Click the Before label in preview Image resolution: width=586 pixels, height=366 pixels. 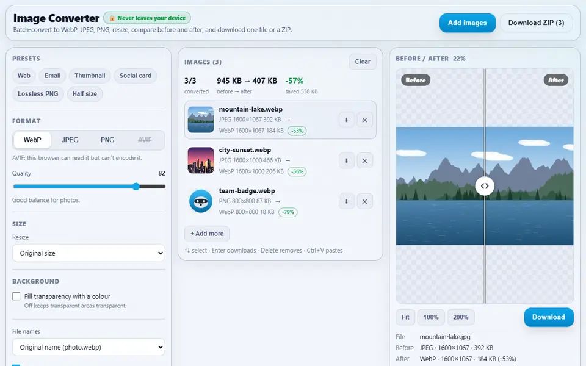(x=416, y=81)
